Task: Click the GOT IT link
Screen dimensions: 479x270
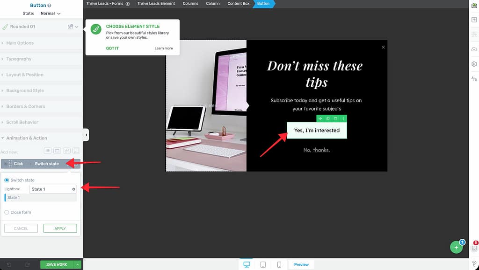Action: point(112,48)
